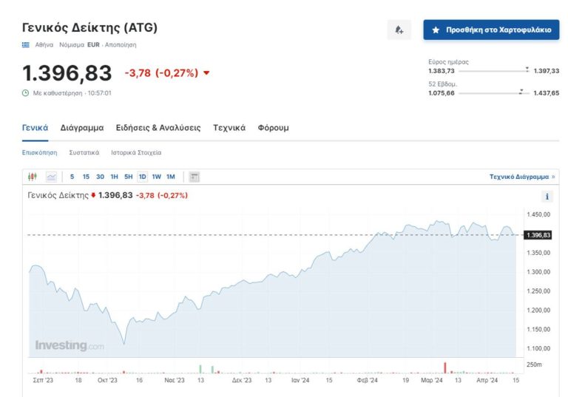Set chart interval to 5 minutes
Viewport: 568px width, 397px height.
pos(72,177)
